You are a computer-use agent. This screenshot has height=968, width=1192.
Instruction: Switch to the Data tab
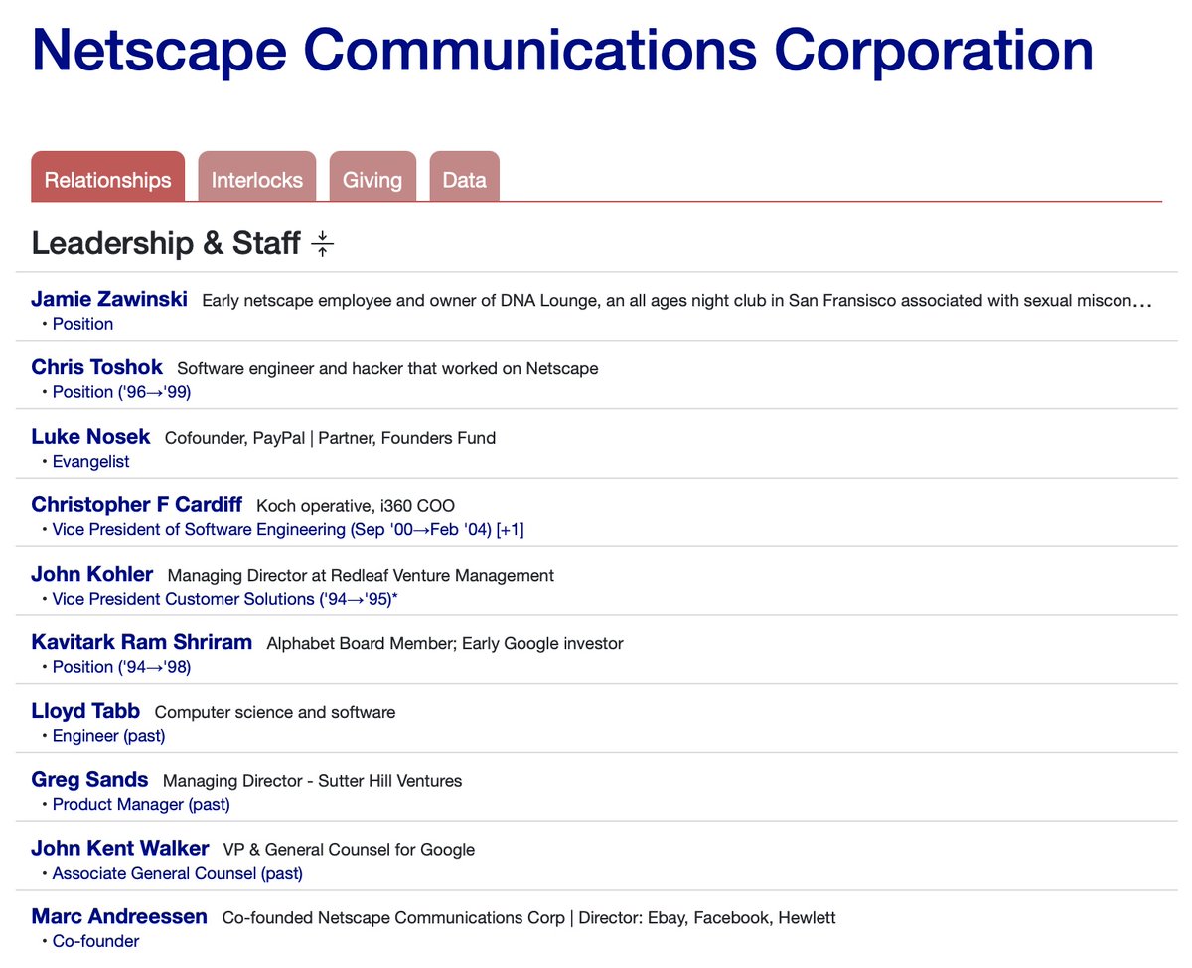(464, 177)
